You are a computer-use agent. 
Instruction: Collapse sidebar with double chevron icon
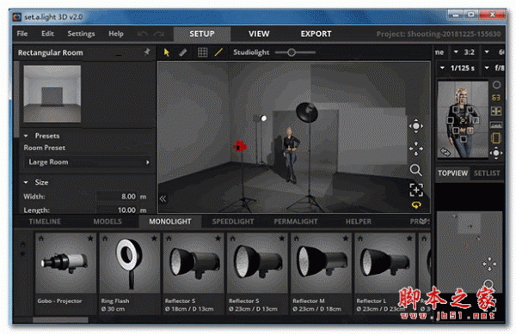tap(163, 198)
